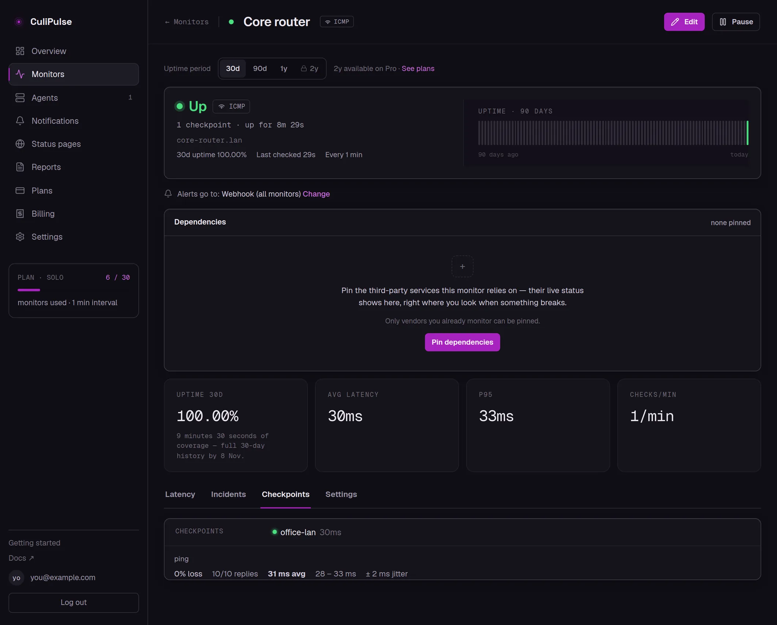Click the Monitors pulse icon in sidebar
The height and width of the screenshot is (625, 777).
[20, 74]
